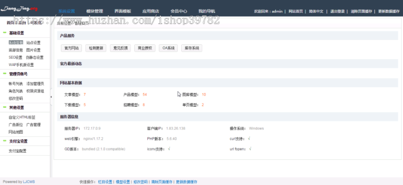Viewport: 403px width, 185px height.
Task: Open 帐号列表 in the sidebar
Action: click(x=16, y=84)
